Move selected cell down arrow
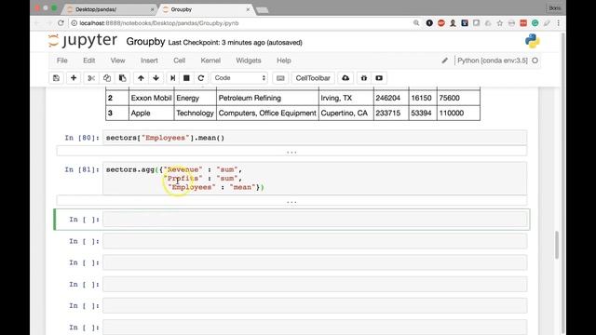The height and width of the screenshot is (335, 596). (x=156, y=78)
